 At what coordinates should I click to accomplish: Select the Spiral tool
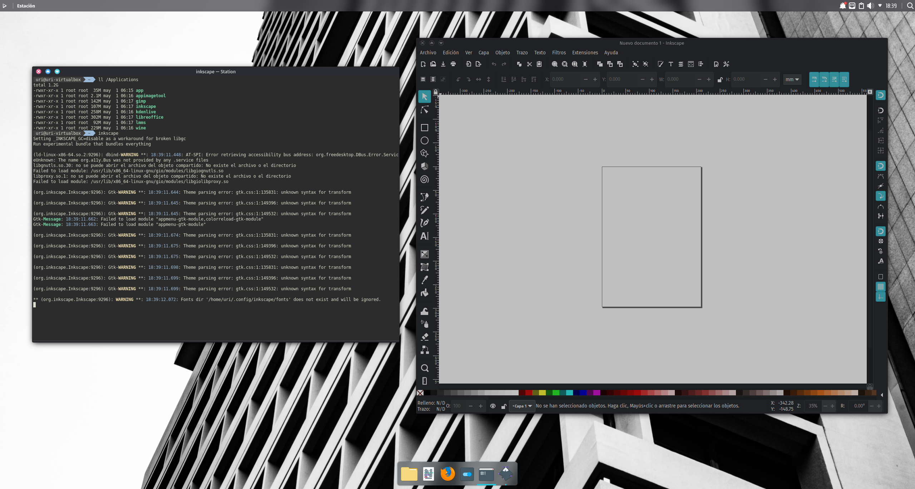(x=425, y=179)
